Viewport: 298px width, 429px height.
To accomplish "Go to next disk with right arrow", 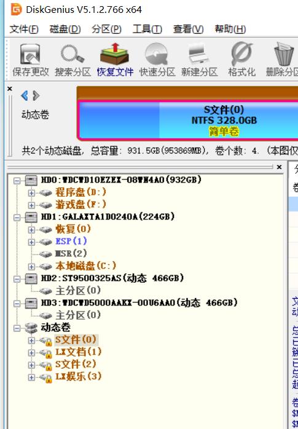I will click(x=36, y=95).
